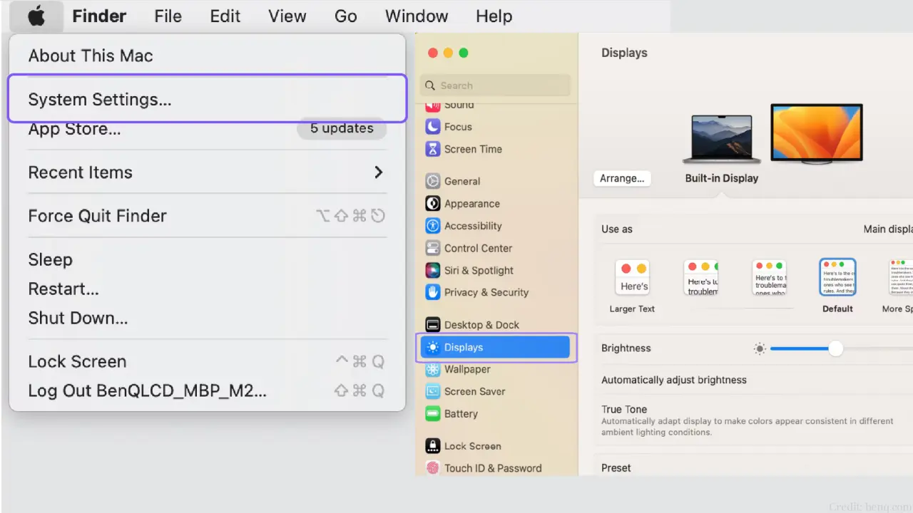Click the Control Center icon
Screen dimensions: 913x513
point(432,248)
